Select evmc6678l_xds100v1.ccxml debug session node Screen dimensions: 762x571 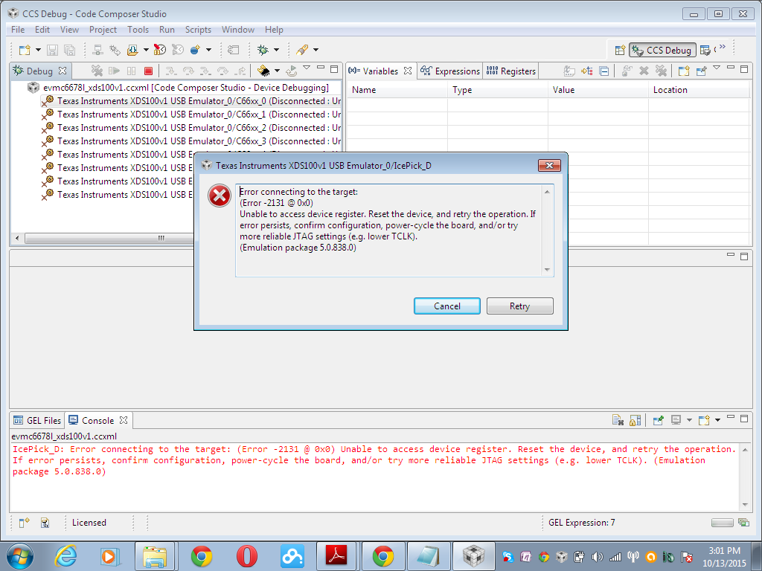tap(179, 88)
